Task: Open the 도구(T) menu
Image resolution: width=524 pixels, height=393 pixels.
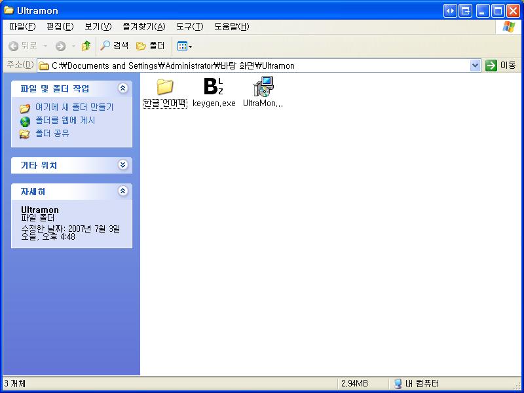Action: click(189, 27)
